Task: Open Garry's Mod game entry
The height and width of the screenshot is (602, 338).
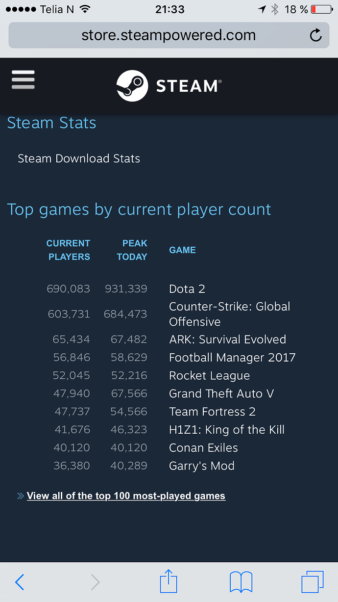Action: tap(202, 466)
